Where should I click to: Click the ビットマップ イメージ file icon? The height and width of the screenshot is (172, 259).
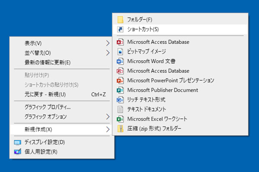pos(120,52)
